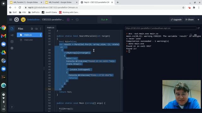Open the EndaSullivan profile link

coord(33,19)
